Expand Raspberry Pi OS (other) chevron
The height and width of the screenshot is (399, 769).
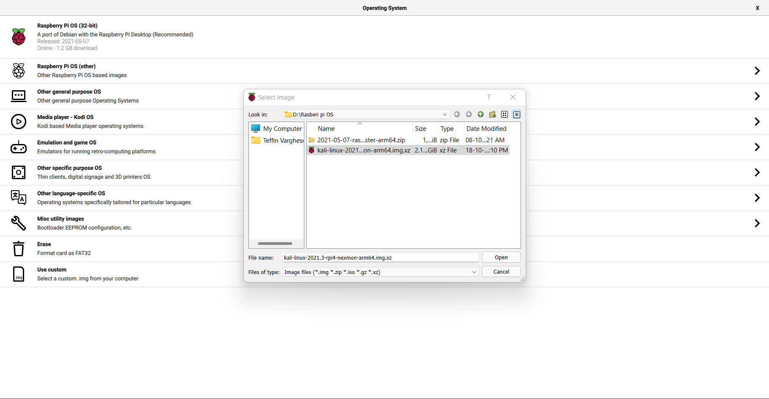coord(757,71)
